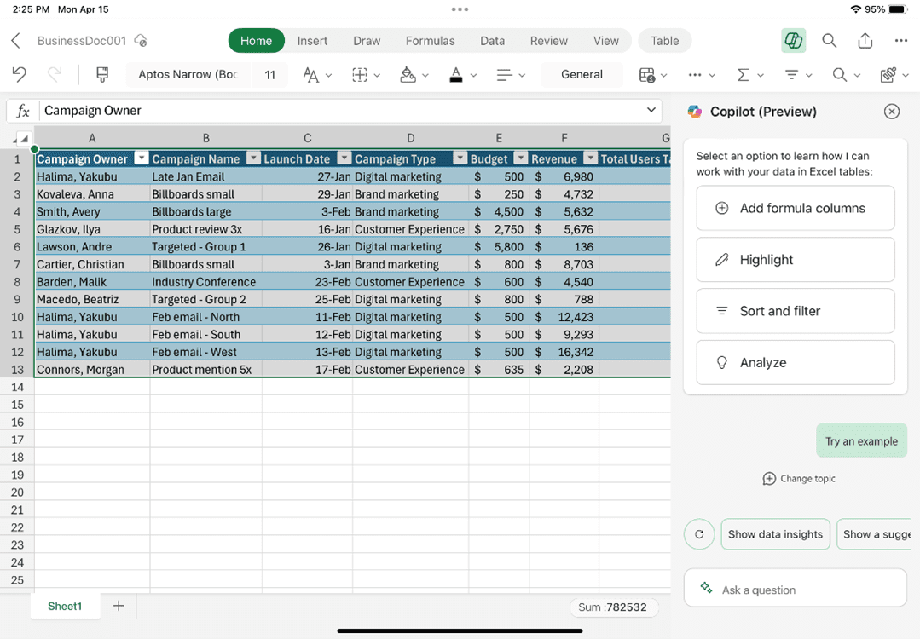Select the Analyze option in Copilot
Viewport: 920px width, 639px height.
pos(795,362)
